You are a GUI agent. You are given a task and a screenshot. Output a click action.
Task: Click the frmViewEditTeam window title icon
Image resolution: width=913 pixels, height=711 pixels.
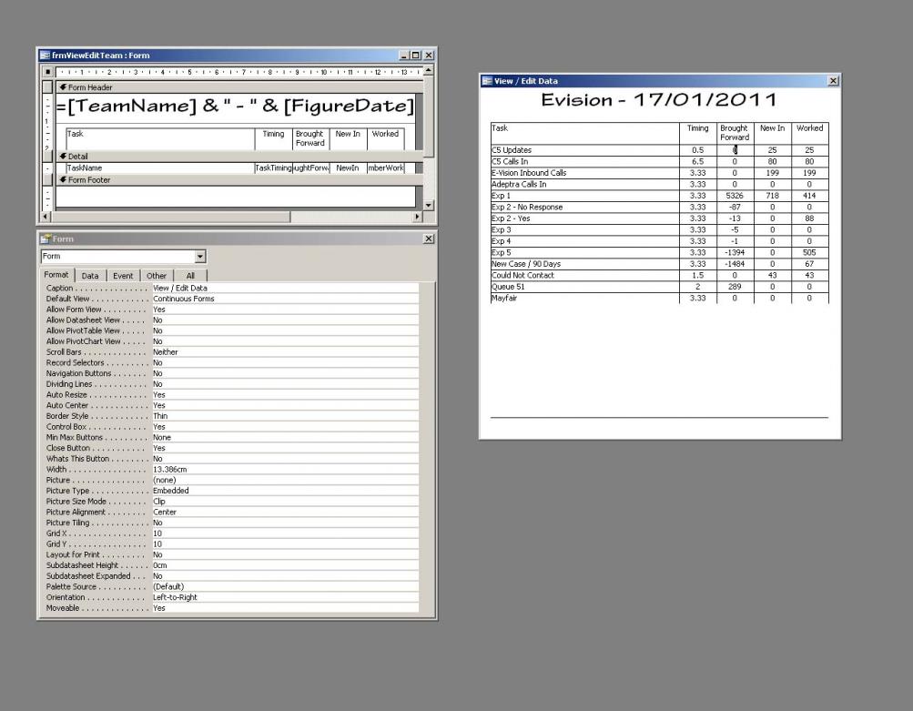[x=45, y=56]
